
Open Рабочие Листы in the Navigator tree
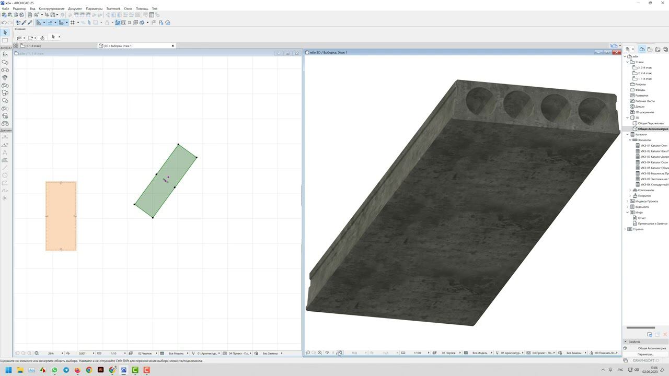[645, 101]
